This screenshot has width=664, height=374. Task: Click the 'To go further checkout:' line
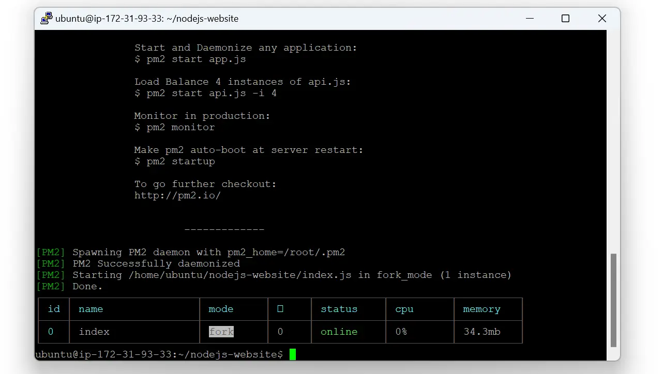coord(205,184)
